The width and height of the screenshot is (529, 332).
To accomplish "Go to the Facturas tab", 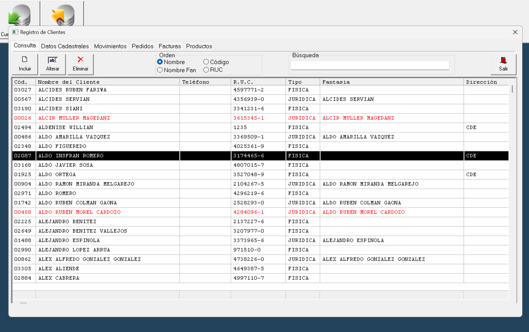I will coord(169,46).
